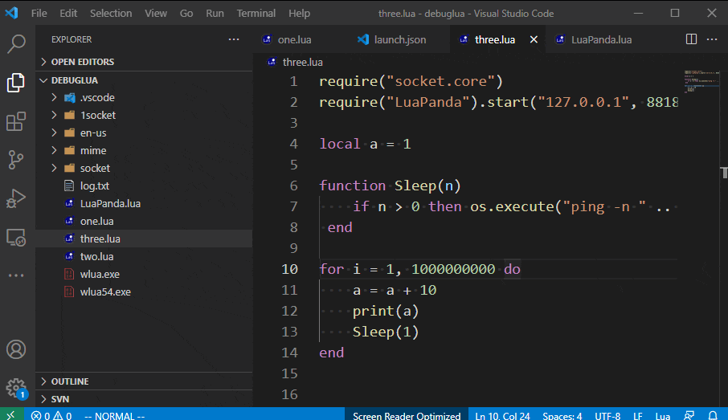The height and width of the screenshot is (420, 728).
Task: Click Screen Reader Optimized in status bar
Action: point(407,415)
